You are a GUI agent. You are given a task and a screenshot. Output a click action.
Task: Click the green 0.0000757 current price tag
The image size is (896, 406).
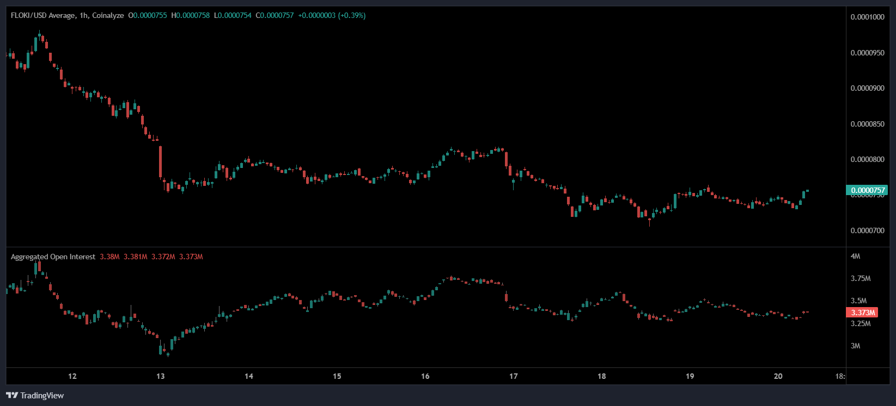pos(867,190)
